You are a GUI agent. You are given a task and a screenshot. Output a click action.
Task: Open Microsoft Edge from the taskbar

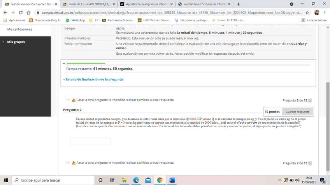(x=136, y=180)
